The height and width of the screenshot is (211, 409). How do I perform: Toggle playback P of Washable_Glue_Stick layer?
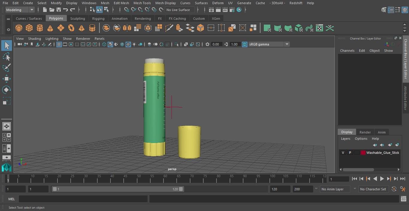350,153
